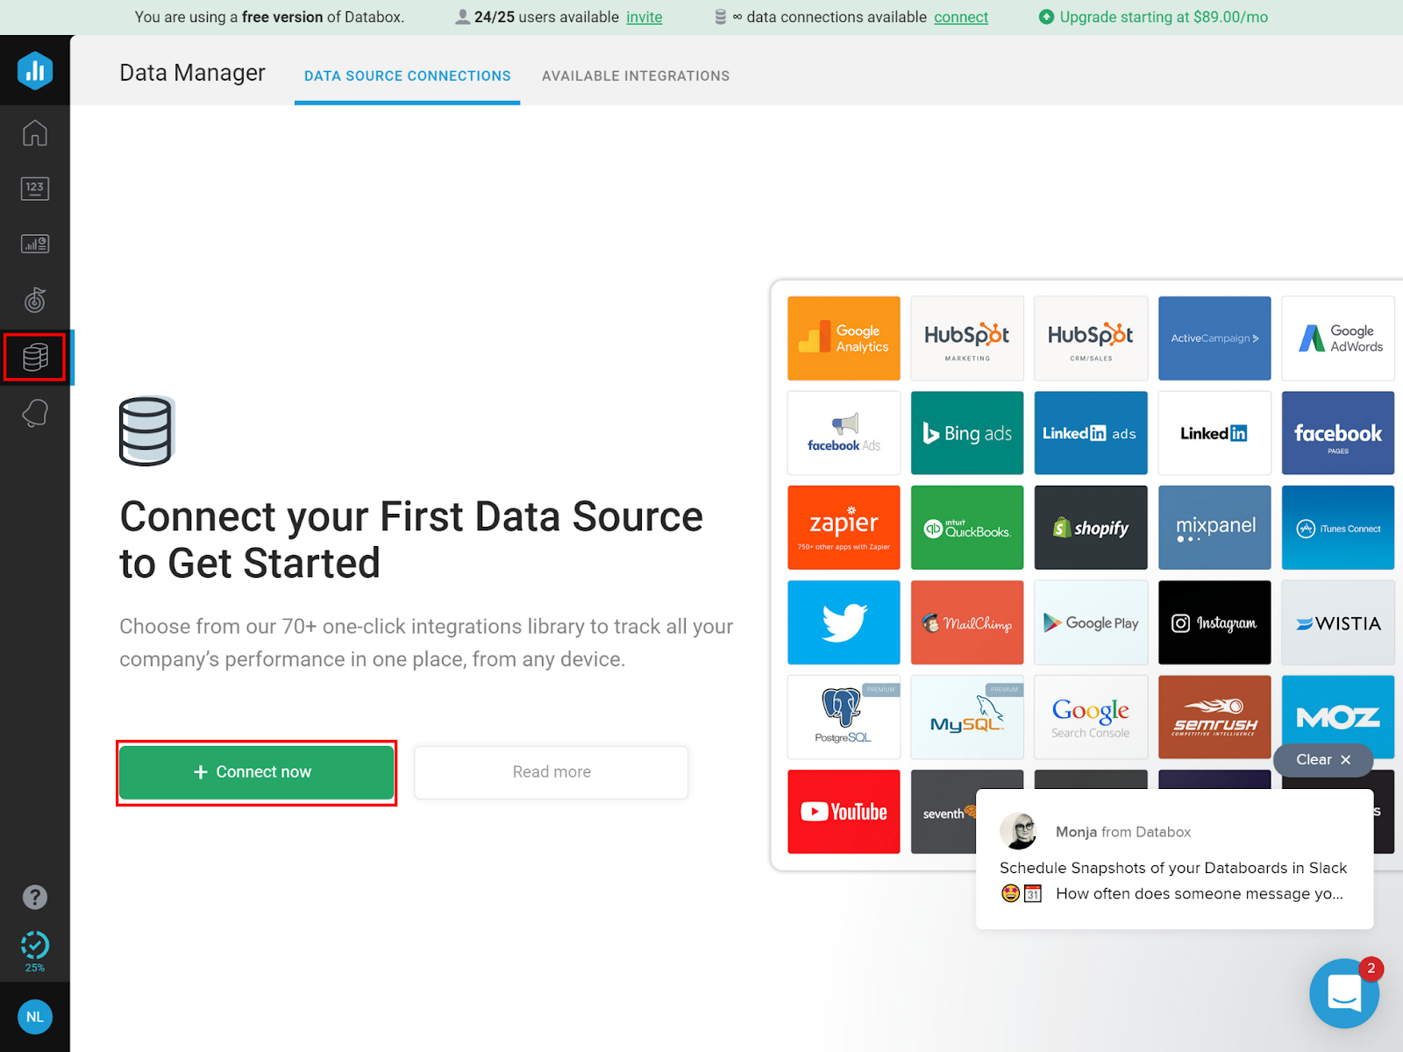Open the Goals section in the sidebar
1403x1052 pixels.
35,300
